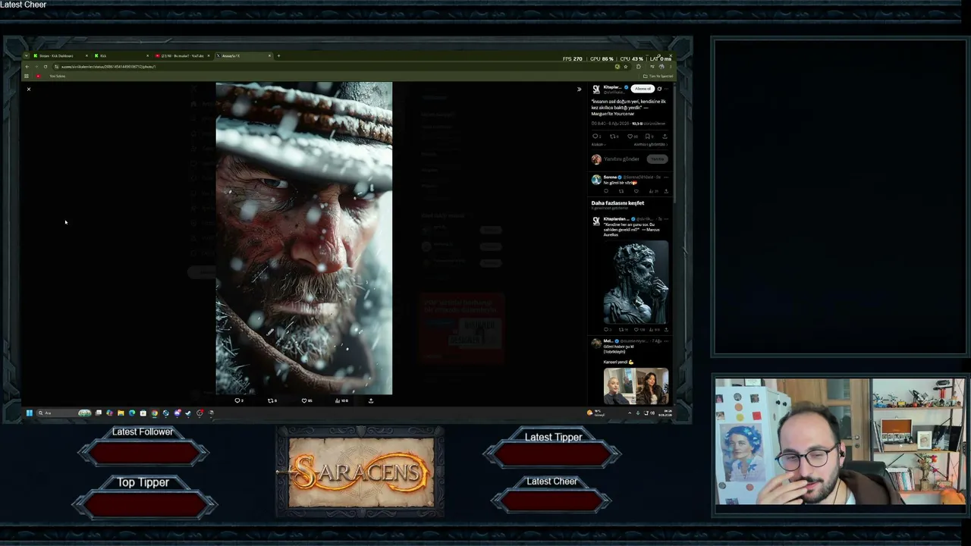
Task: Open the Yanıtını gönder reply field
Action: click(x=622, y=159)
